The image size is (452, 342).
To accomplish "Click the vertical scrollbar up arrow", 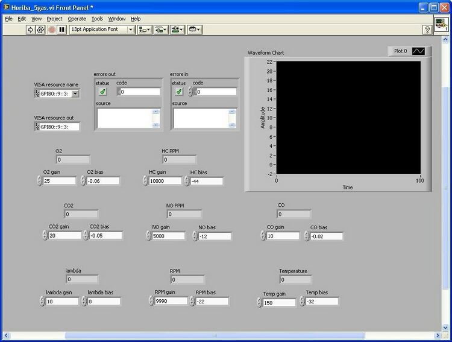I will point(445,40).
